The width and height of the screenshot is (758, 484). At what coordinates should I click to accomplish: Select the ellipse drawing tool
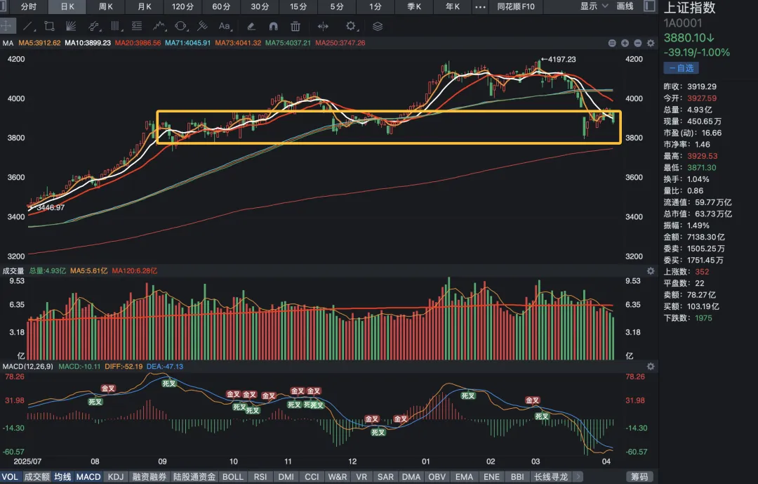[x=181, y=26]
